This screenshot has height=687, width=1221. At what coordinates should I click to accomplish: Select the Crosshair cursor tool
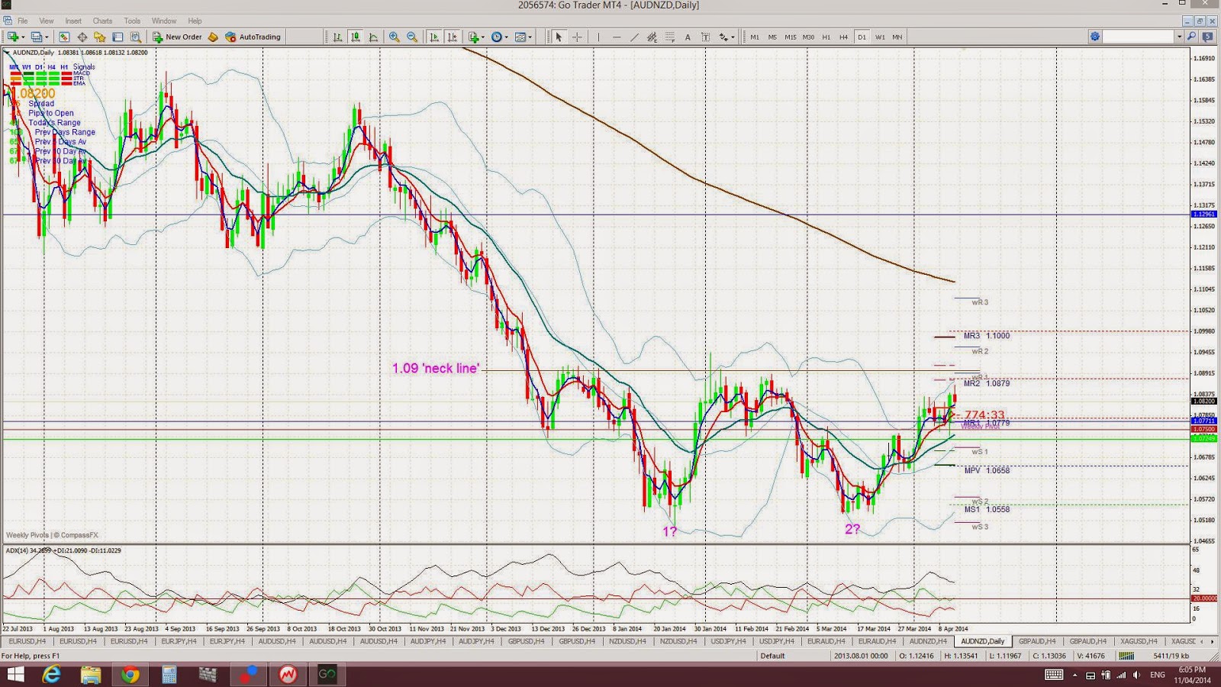click(577, 37)
